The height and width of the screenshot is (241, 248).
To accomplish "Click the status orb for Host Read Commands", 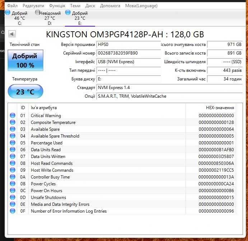I will click(13, 163).
